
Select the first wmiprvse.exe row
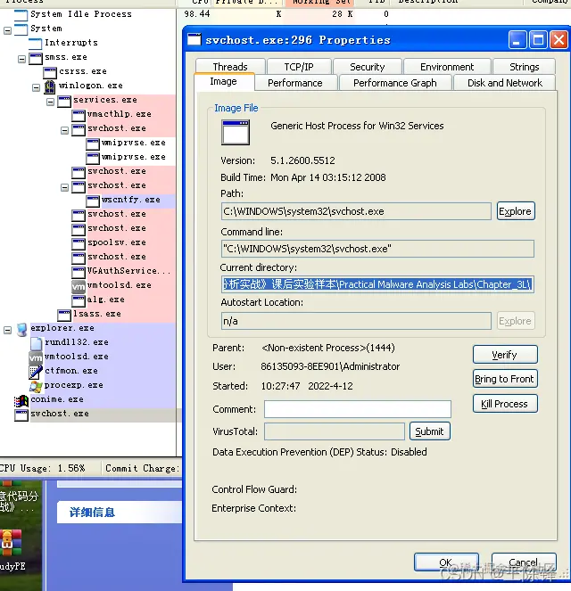point(134,143)
